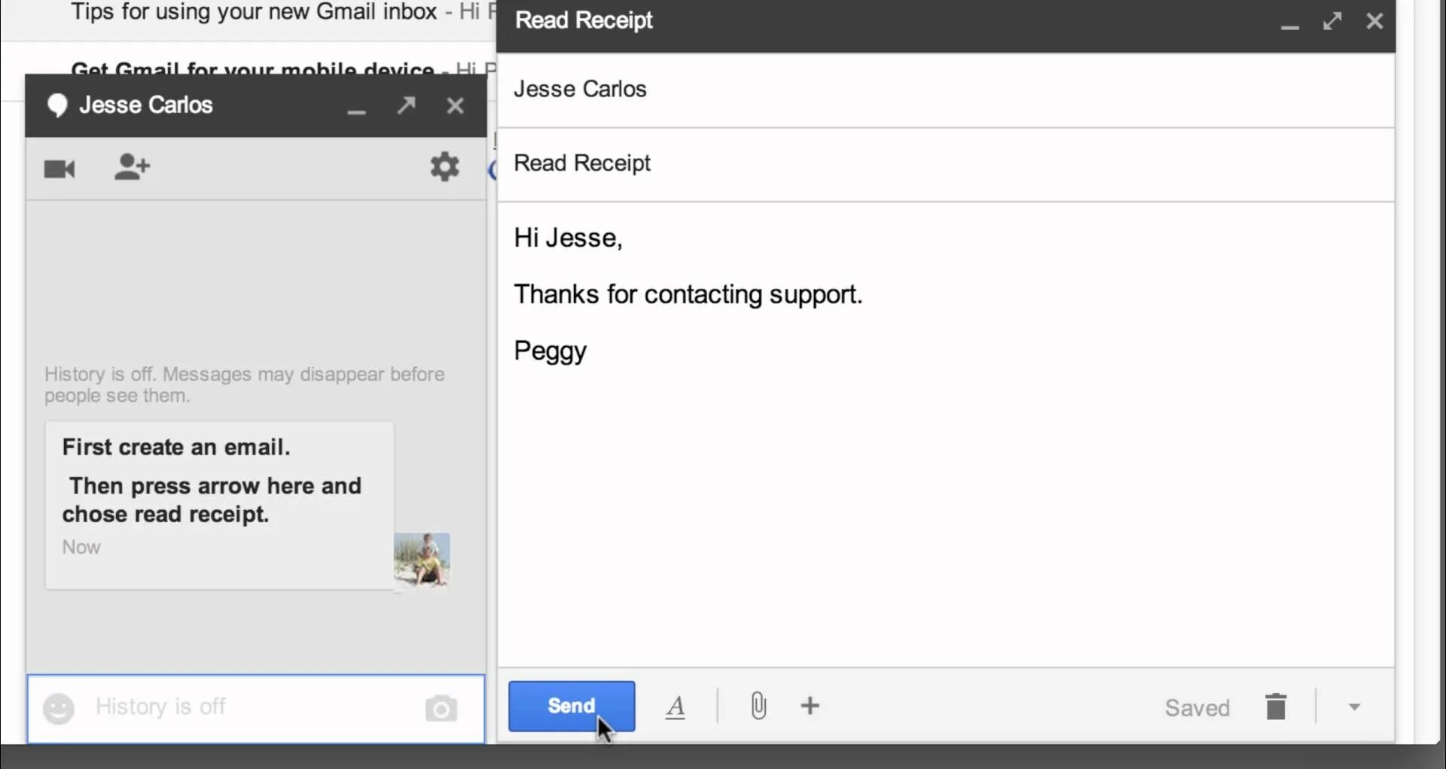Open chat settings gear
The height and width of the screenshot is (769, 1446).
(444, 167)
